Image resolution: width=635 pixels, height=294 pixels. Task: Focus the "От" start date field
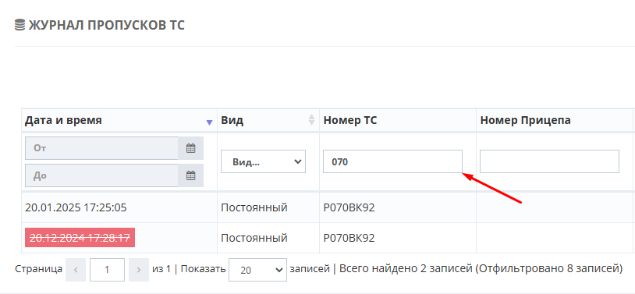pos(101,148)
